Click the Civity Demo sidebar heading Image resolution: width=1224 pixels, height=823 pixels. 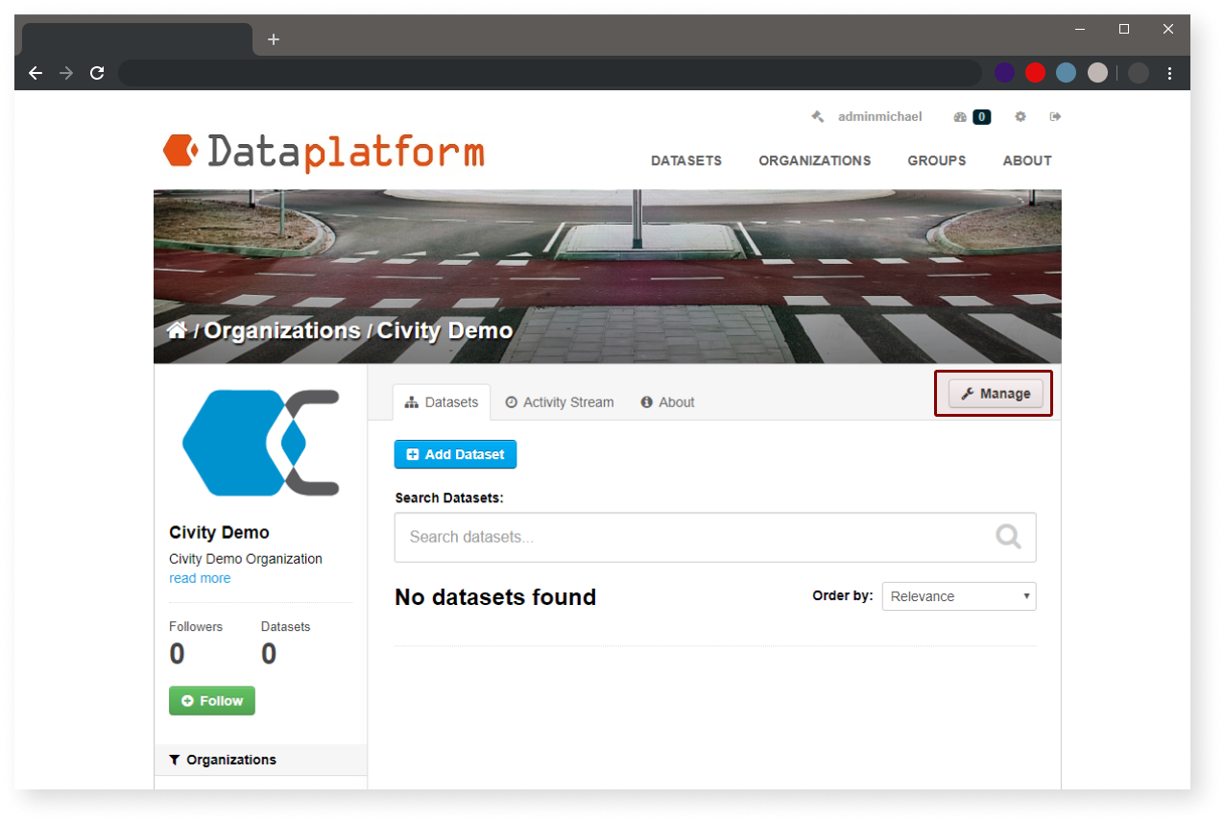219,532
